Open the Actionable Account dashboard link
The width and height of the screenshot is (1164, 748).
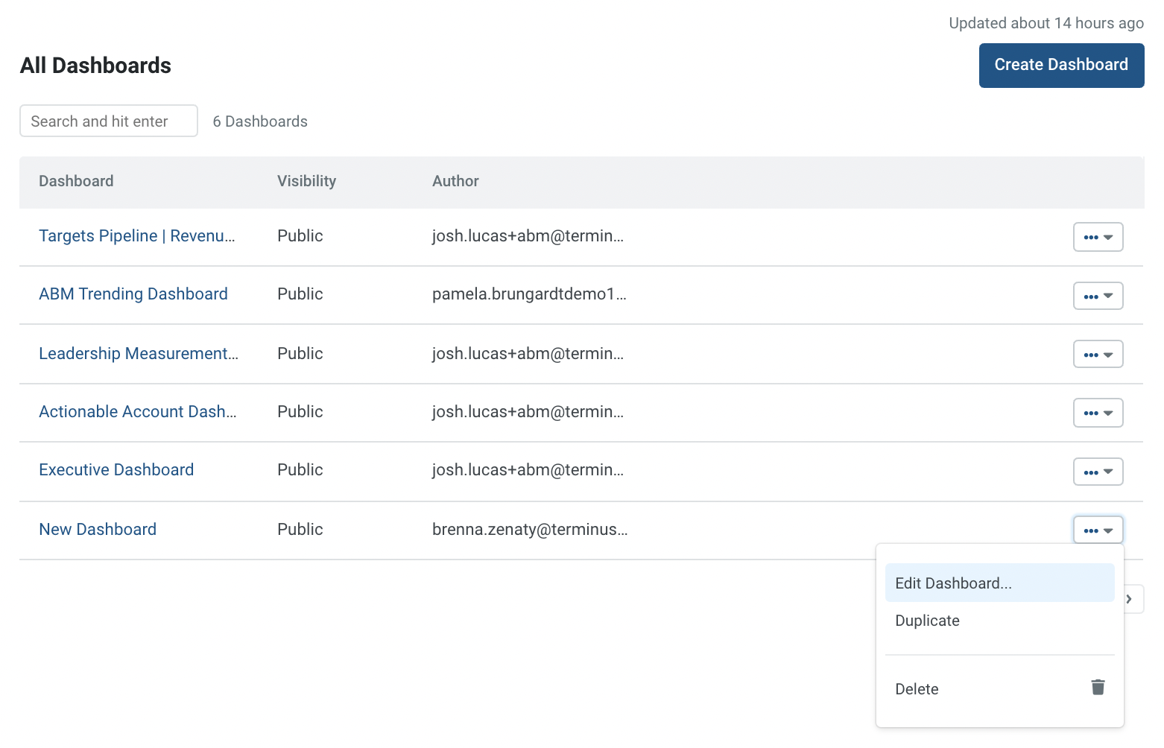pos(138,412)
